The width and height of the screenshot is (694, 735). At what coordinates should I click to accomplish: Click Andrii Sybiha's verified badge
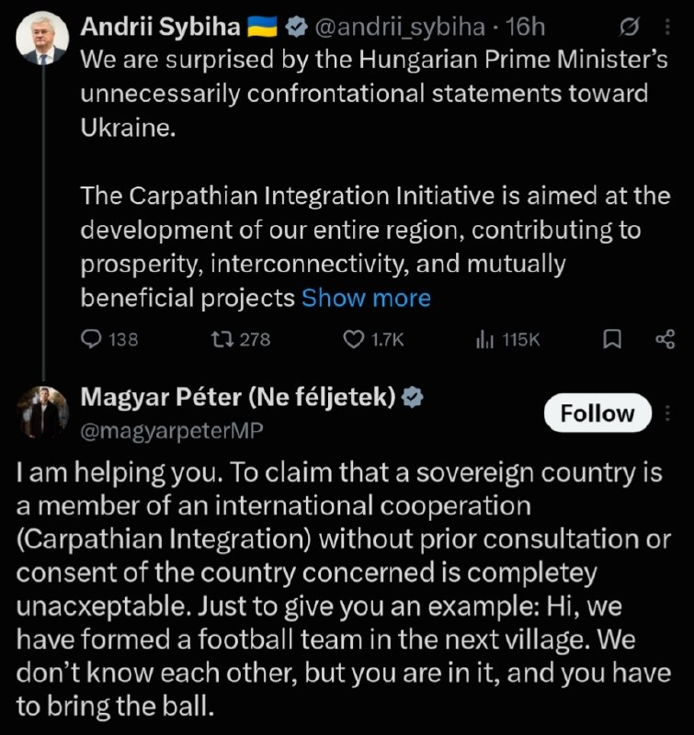point(296,28)
